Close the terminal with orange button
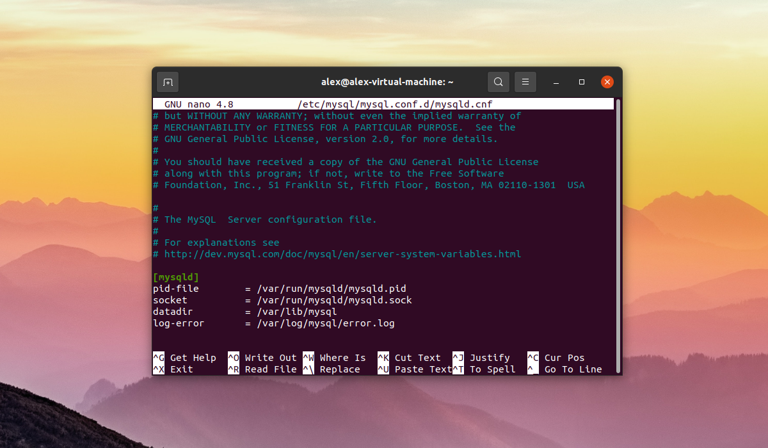768x448 pixels. click(607, 82)
